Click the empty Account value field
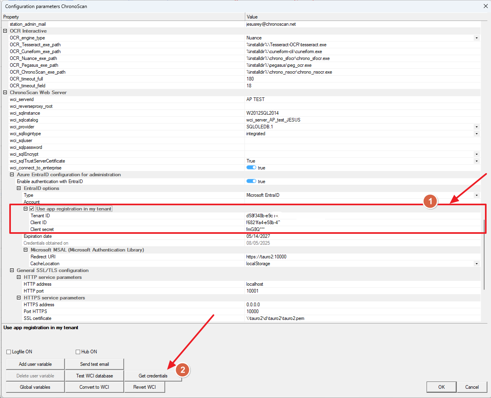491x398 pixels. coord(363,202)
